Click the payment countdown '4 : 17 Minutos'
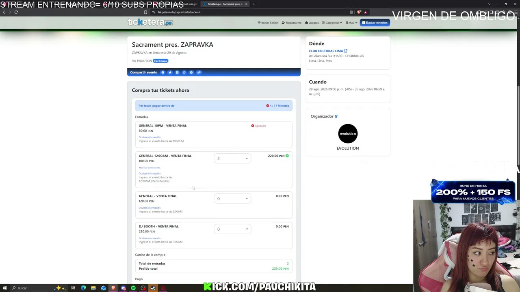Viewport: 520px width, 292px height. (277, 106)
